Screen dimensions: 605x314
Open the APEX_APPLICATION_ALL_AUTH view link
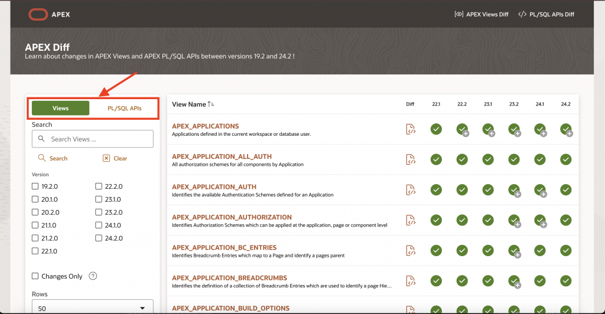[x=222, y=156]
